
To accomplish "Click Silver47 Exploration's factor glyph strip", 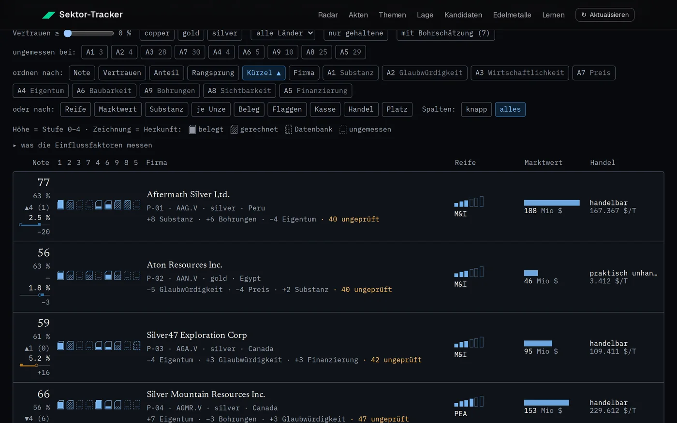I will pyautogui.click(x=99, y=346).
